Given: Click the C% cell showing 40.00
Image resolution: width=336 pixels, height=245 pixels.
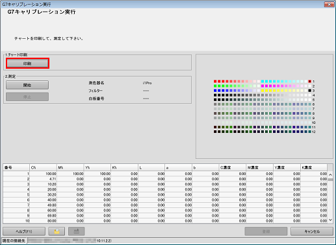Looking at the screenshot, I should 43,200.
